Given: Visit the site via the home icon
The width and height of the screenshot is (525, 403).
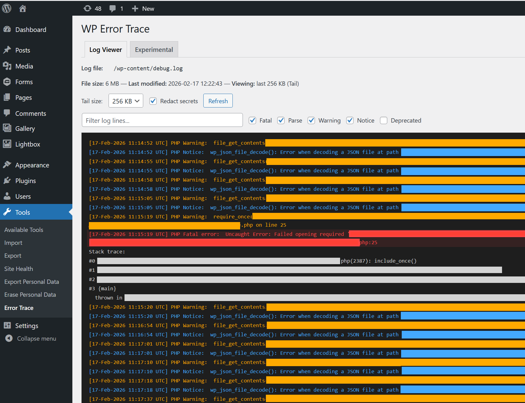Looking at the screenshot, I should point(22,8).
